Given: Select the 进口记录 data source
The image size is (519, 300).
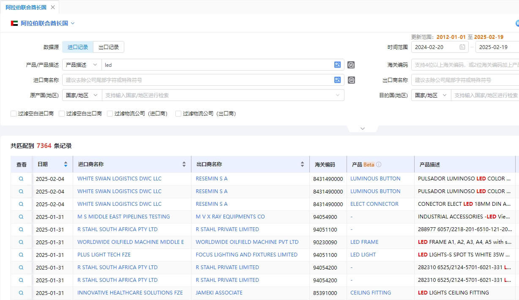Looking at the screenshot, I should click(78, 47).
